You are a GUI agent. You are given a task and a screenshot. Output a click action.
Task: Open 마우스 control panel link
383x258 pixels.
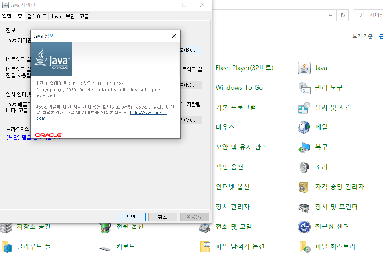coord(225,128)
